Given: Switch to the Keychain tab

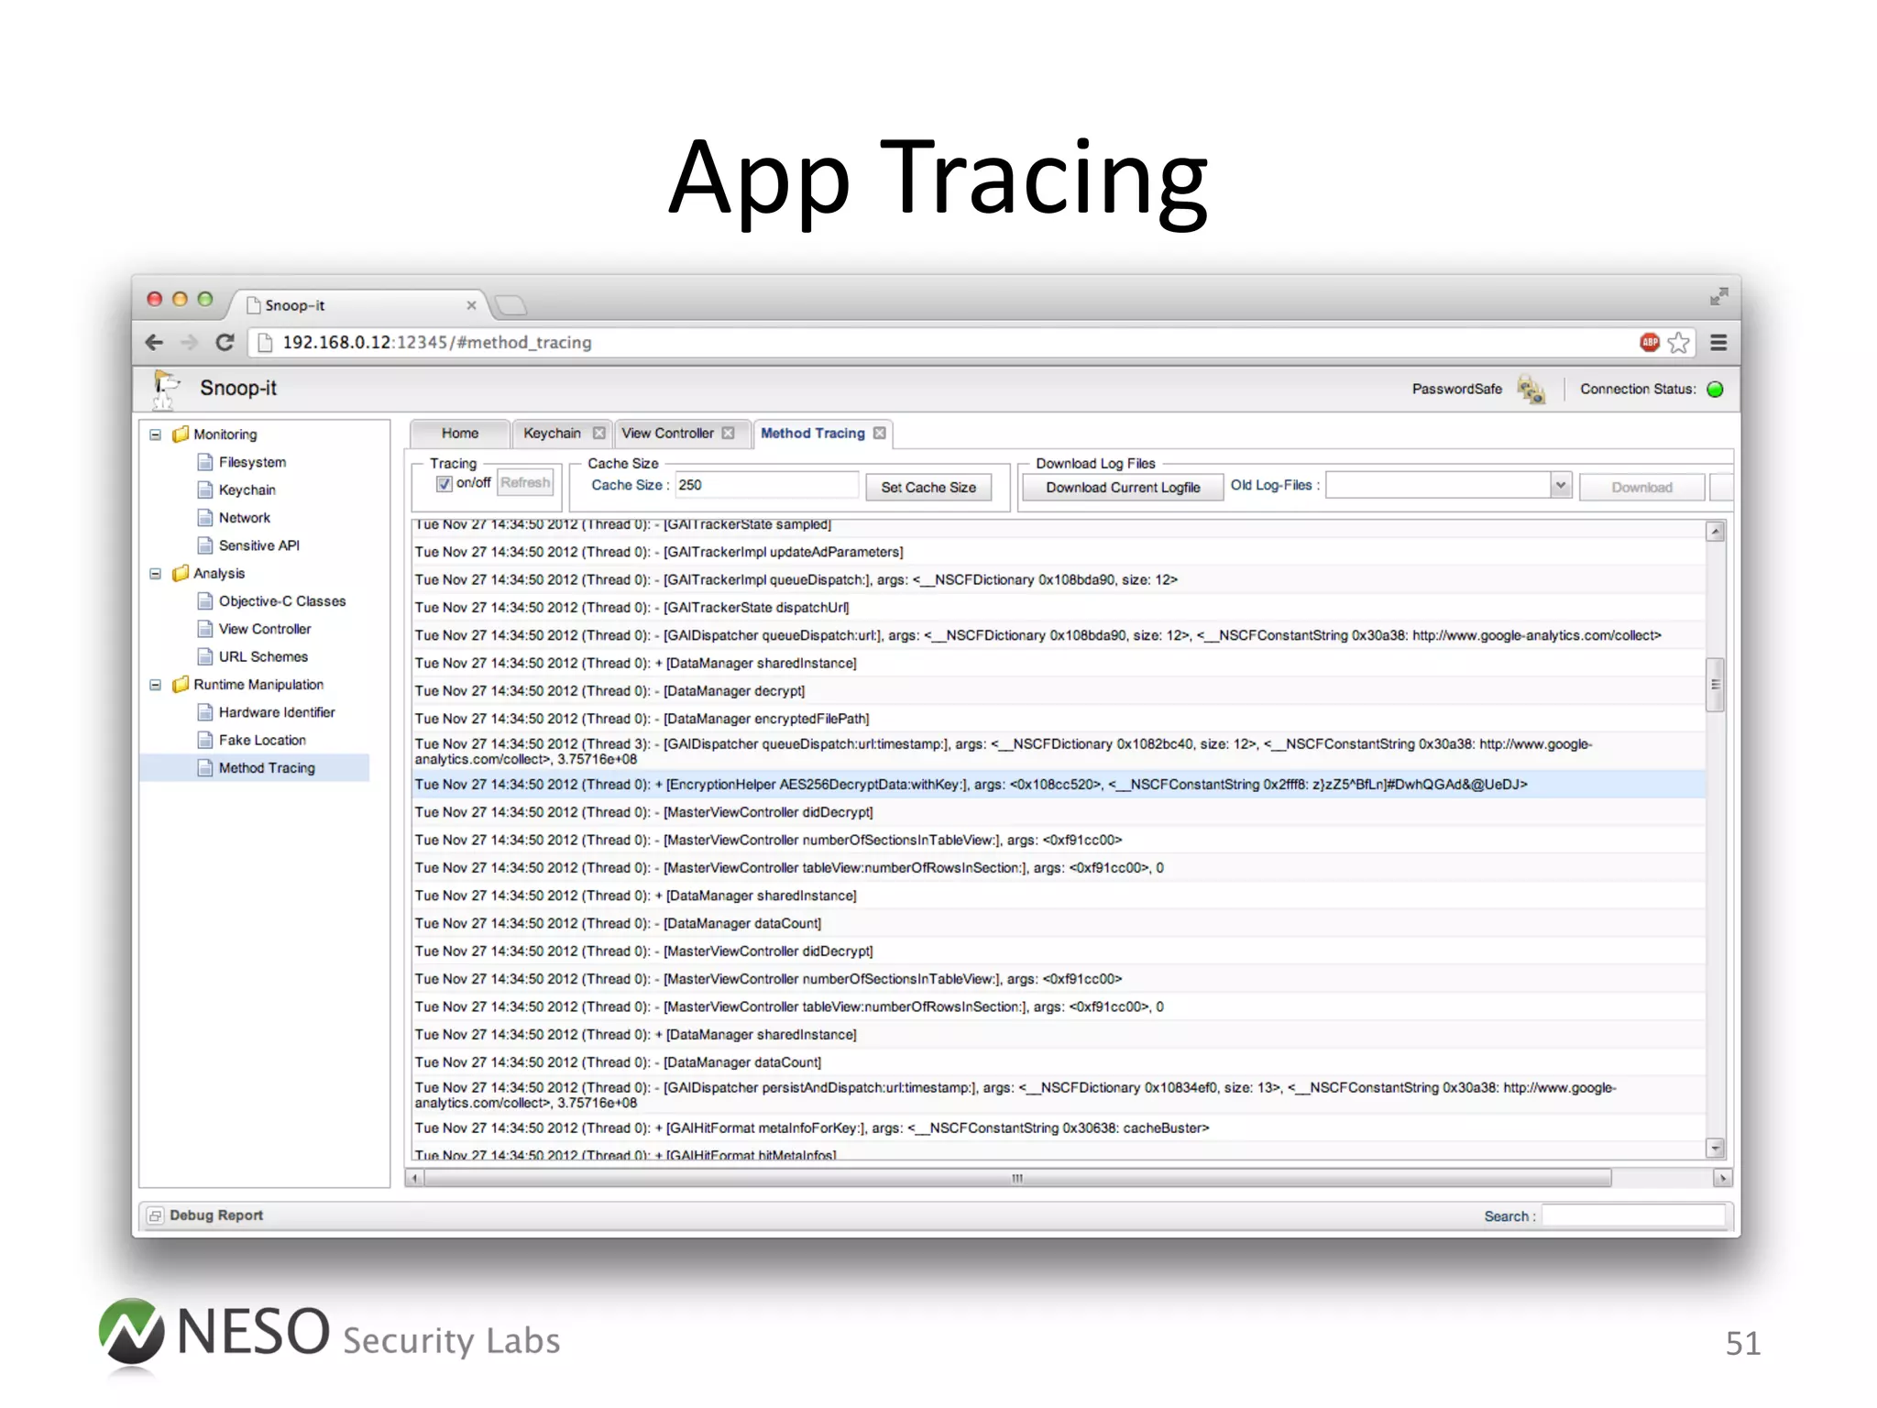Looking at the screenshot, I should [x=552, y=433].
